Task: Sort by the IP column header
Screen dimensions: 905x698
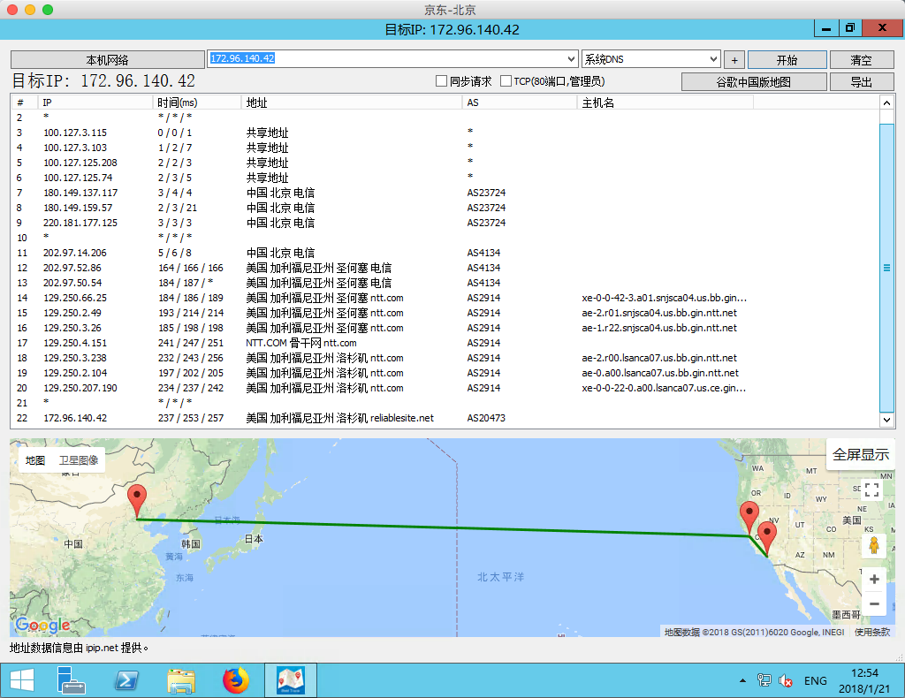Action: 95,102
